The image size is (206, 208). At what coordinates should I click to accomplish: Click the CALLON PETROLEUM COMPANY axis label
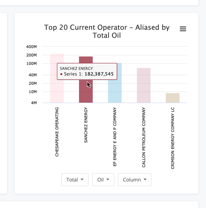click(144, 137)
